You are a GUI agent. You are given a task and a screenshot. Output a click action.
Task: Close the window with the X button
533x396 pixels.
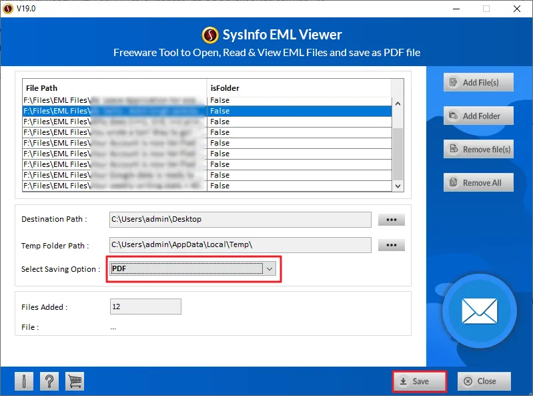pos(517,9)
